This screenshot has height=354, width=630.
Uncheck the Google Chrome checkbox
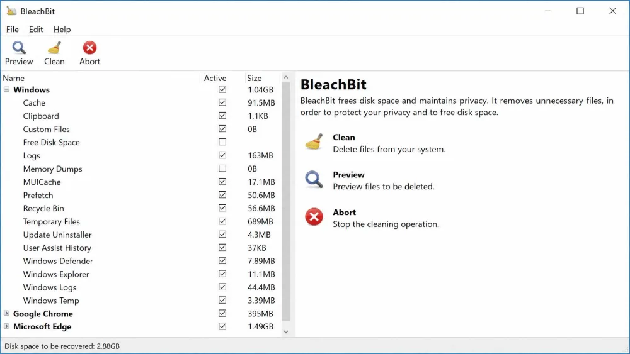click(x=222, y=313)
